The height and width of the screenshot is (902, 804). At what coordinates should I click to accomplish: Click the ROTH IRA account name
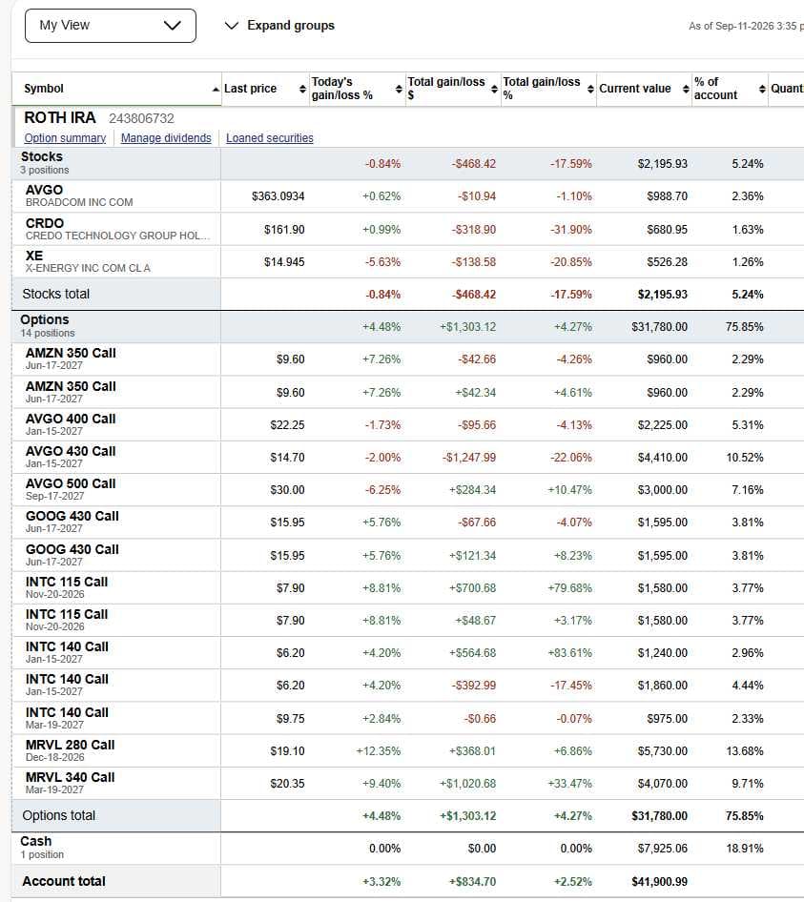coord(60,118)
